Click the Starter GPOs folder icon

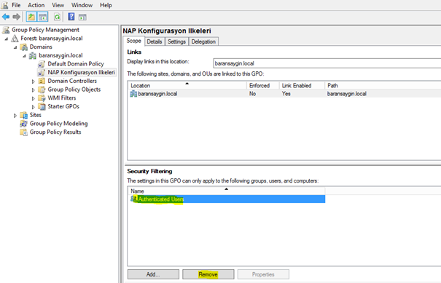[42, 106]
